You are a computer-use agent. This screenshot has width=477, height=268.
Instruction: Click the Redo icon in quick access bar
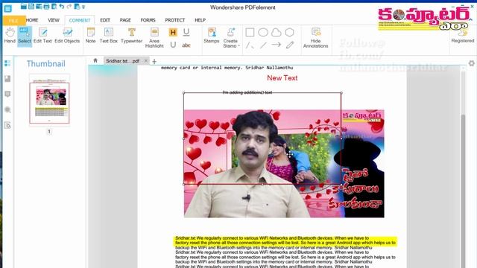69,7
